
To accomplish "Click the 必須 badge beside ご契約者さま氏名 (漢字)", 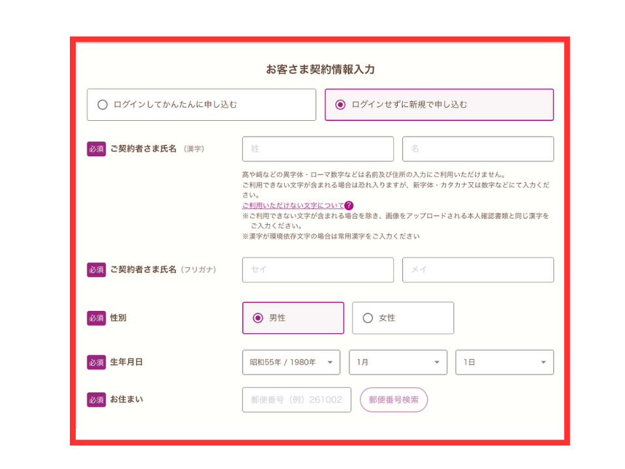I will [96, 149].
